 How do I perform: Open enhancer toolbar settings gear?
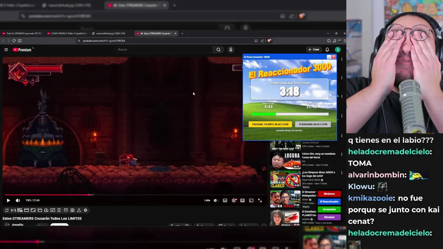[85, 210]
